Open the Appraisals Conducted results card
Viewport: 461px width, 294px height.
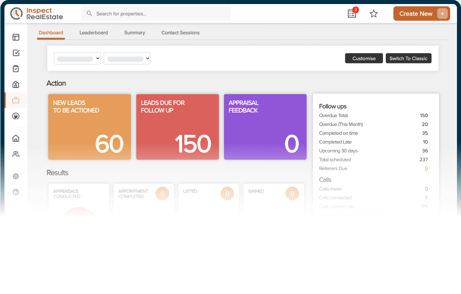click(x=79, y=200)
